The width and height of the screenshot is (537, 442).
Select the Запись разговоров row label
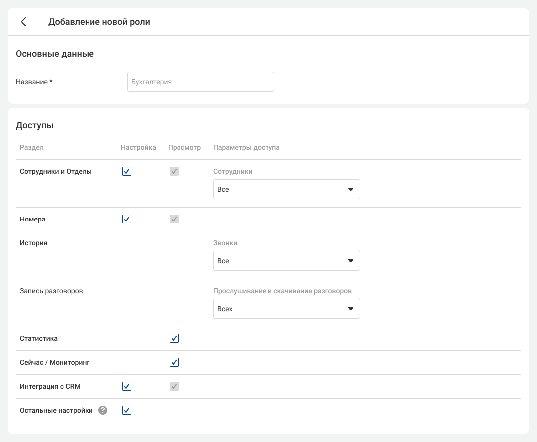[51, 291]
